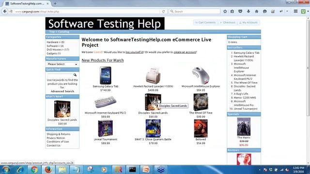Open bestseller Unreal Tournament link
Viewport: 310px width, 174px height.
pos(246,109)
